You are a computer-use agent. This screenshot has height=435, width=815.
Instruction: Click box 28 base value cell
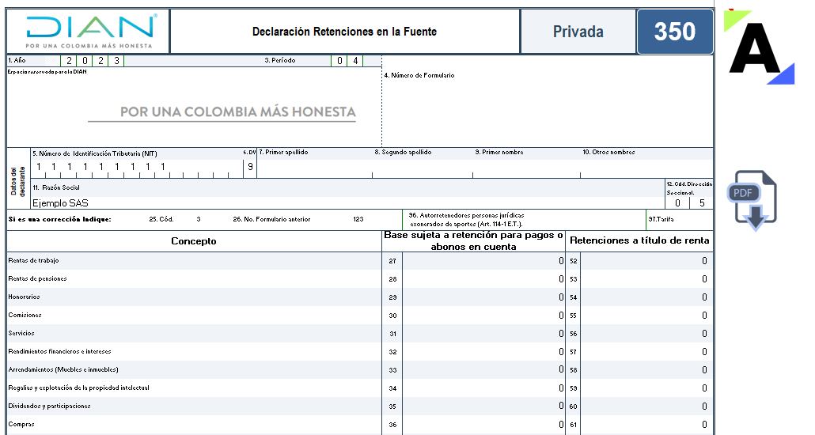click(484, 279)
